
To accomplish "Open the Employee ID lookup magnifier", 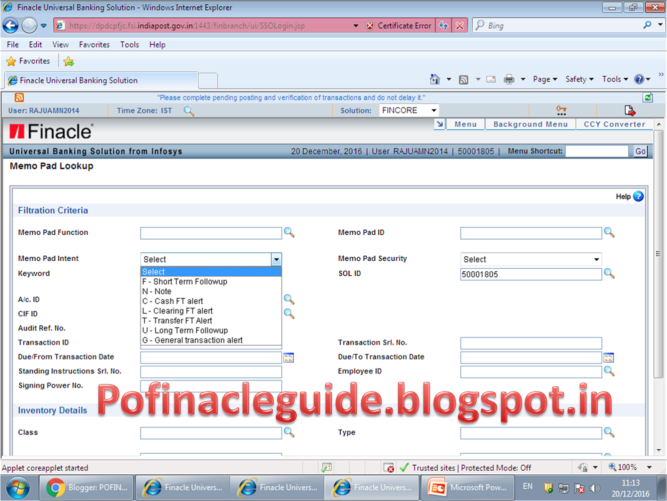I will pos(609,371).
